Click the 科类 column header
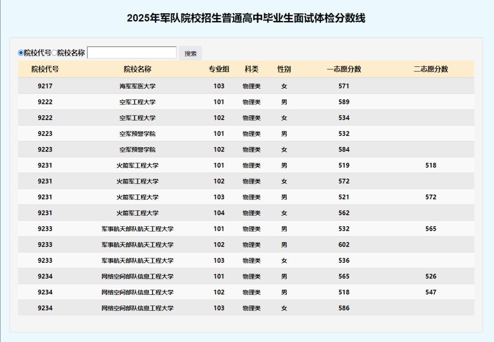 click(252, 69)
